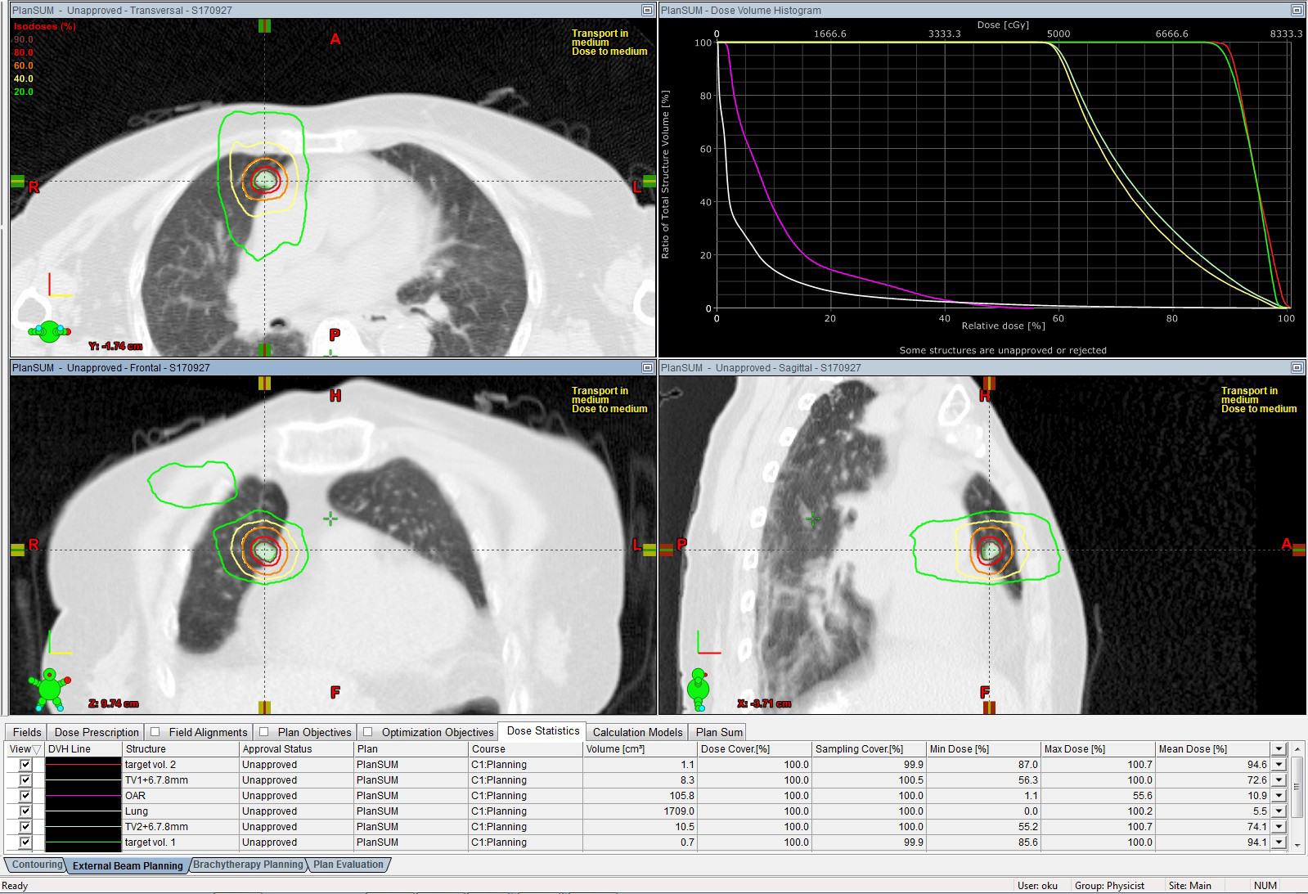Click the top plane marker in Frontal view
Screen dimensions: 1308x894
pos(264,383)
